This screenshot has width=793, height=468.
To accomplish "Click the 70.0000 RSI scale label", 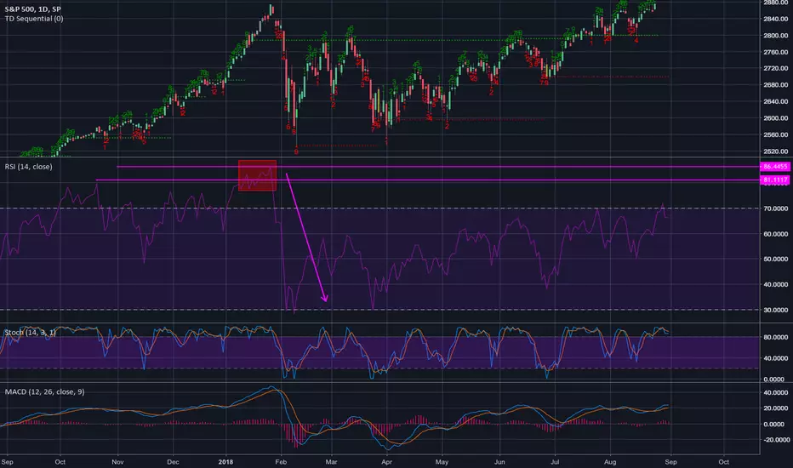I will (x=776, y=208).
